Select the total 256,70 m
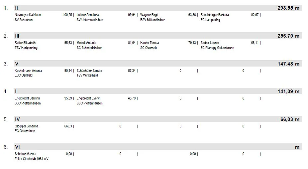308x169 pixels. pyautogui.click(x=288, y=36)
